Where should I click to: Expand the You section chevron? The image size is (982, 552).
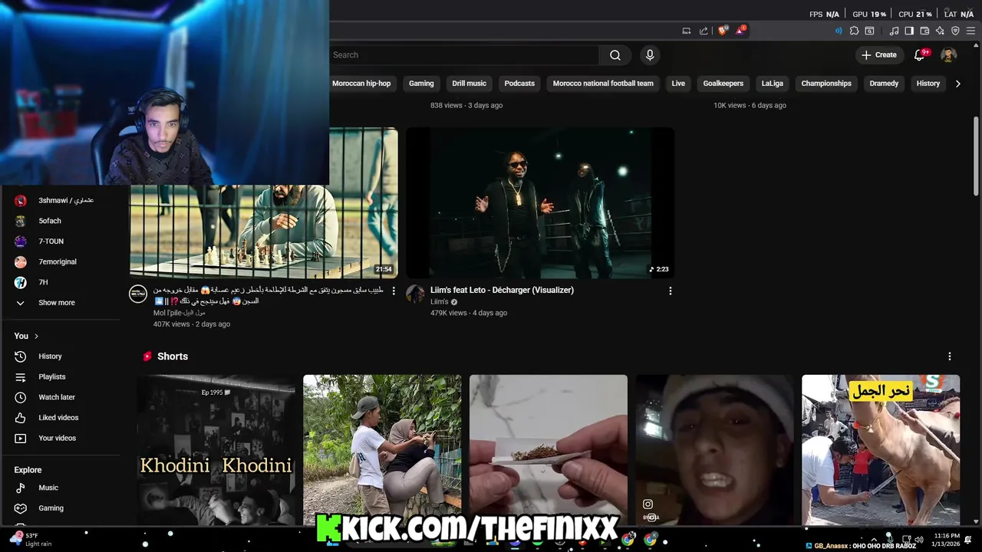36,336
